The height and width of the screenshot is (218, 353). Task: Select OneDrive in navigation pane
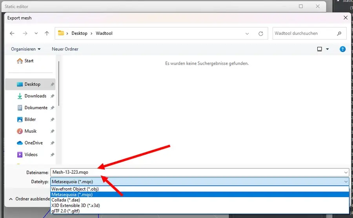pyautogui.click(x=34, y=143)
